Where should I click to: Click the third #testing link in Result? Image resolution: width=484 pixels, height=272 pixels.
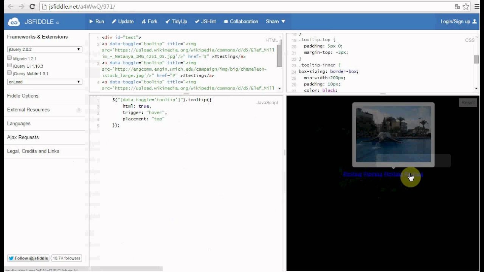pos(393,174)
